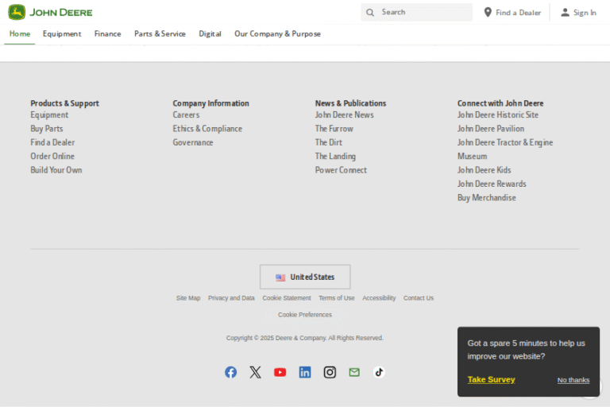Open the TikTok social icon
The height and width of the screenshot is (407, 610).
click(x=379, y=372)
